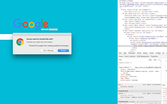
Task: Click the ellipsis beside the highlighted DOM row
Action: [119, 46]
